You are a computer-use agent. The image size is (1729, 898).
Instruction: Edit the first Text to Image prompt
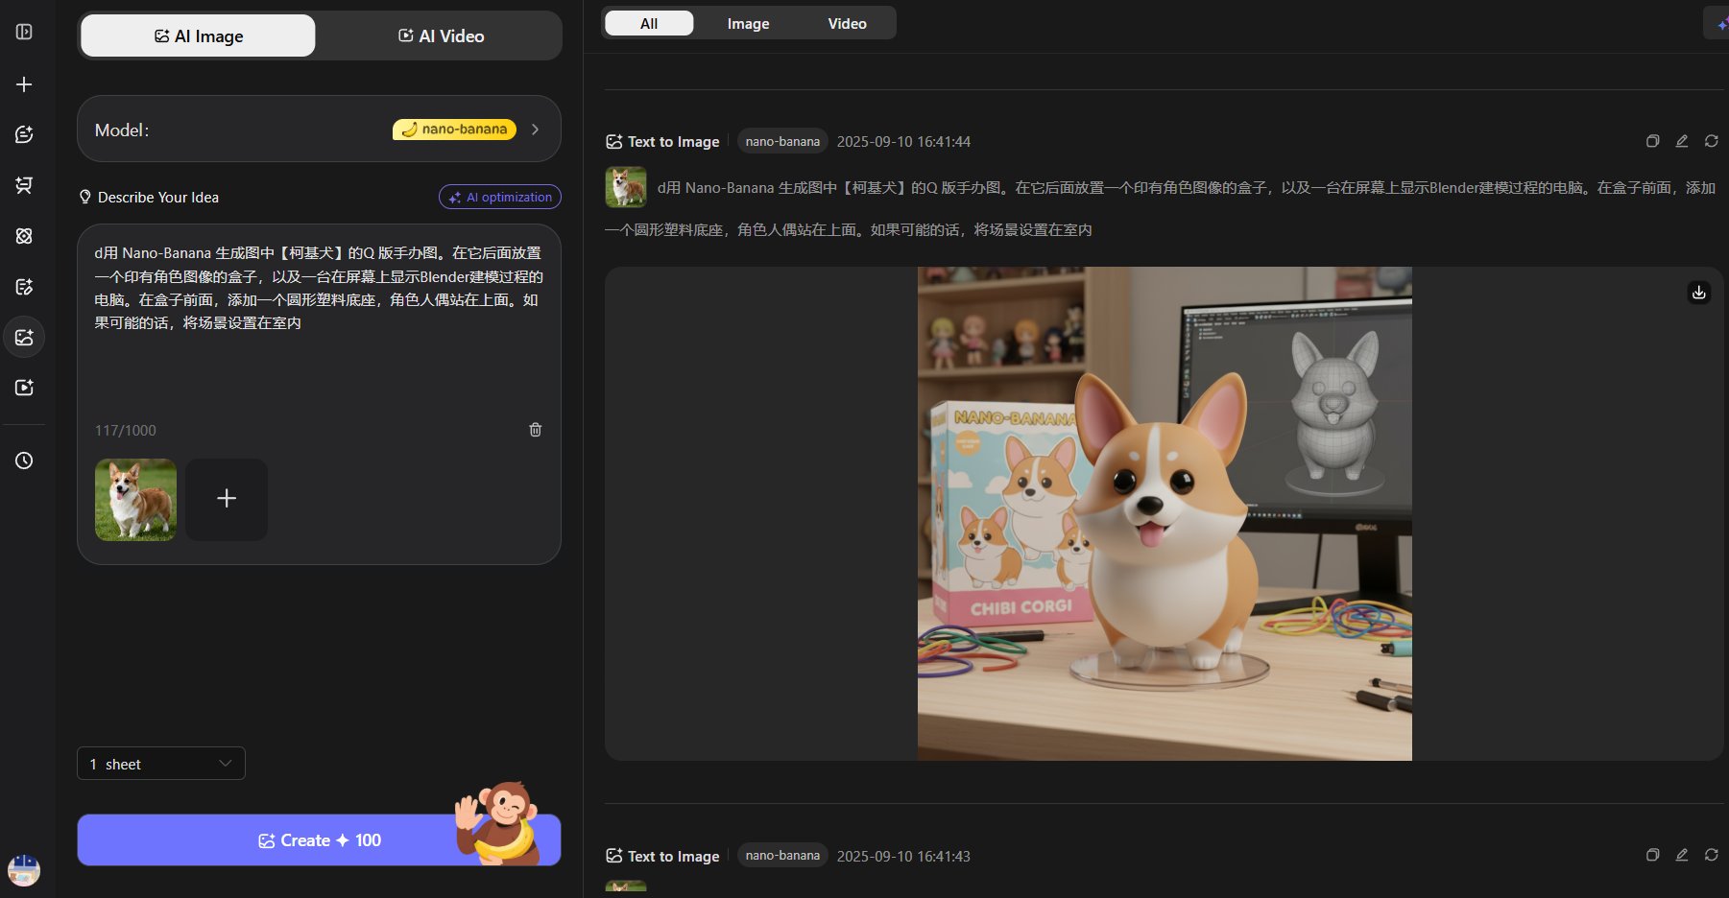(1682, 141)
